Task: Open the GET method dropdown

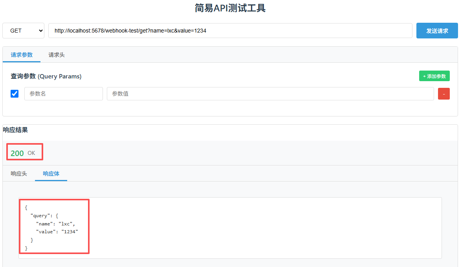Action: point(24,31)
